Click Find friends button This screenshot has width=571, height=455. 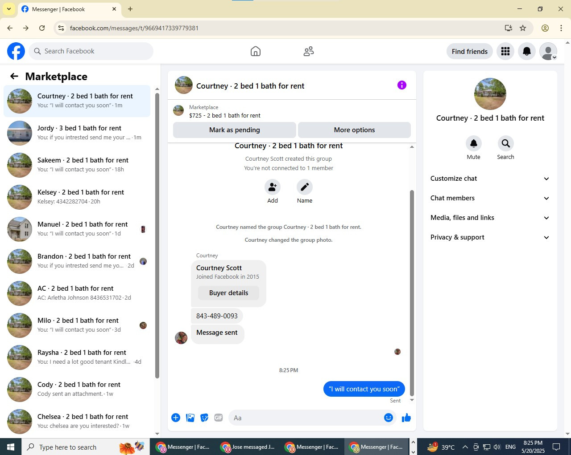(x=470, y=51)
